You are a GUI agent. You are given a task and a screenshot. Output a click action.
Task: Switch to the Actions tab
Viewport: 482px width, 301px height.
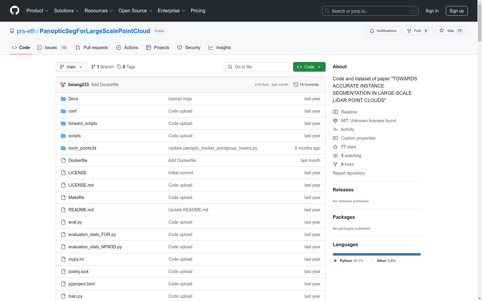[127, 48]
